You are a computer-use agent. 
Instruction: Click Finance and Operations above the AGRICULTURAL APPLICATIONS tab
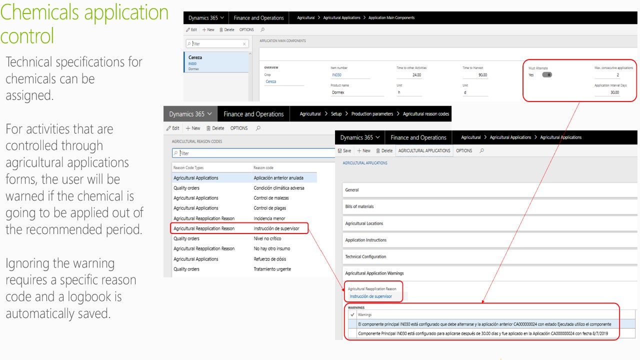point(418,137)
